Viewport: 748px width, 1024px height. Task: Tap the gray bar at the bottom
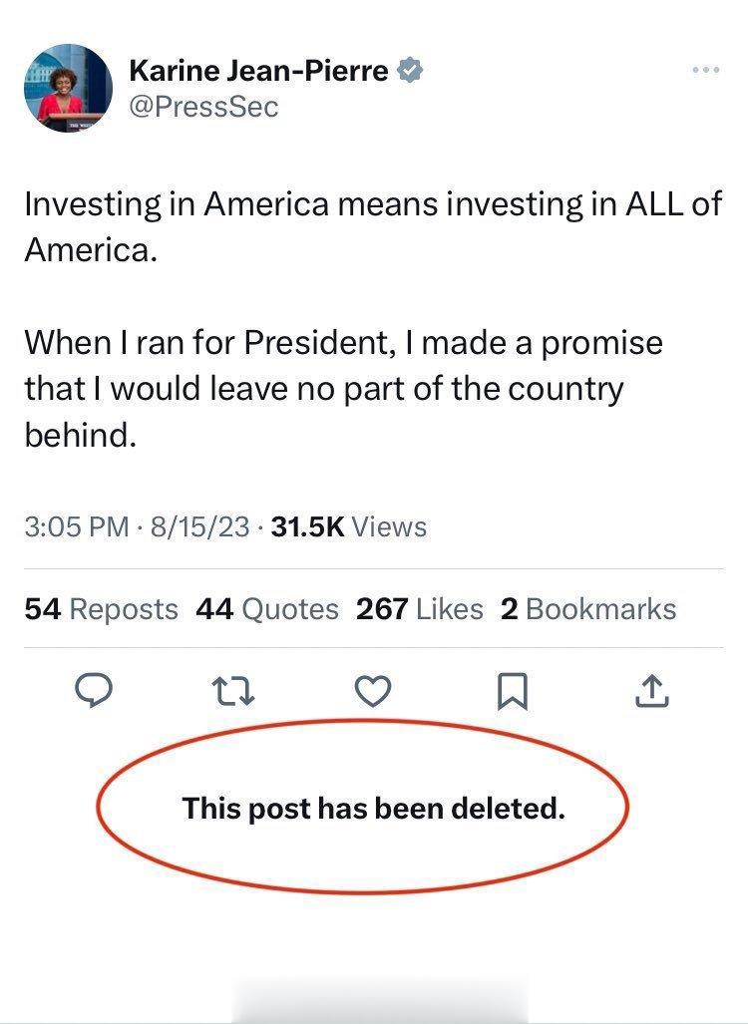(379, 1002)
